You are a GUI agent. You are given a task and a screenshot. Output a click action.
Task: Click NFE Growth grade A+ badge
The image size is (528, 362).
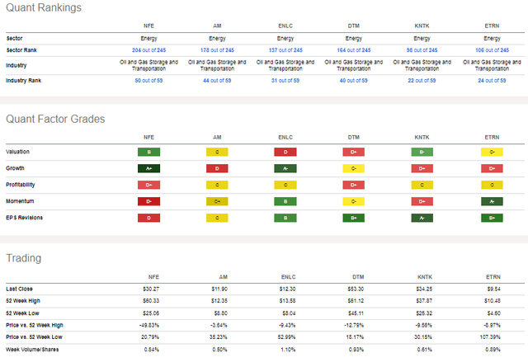point(148,168)
